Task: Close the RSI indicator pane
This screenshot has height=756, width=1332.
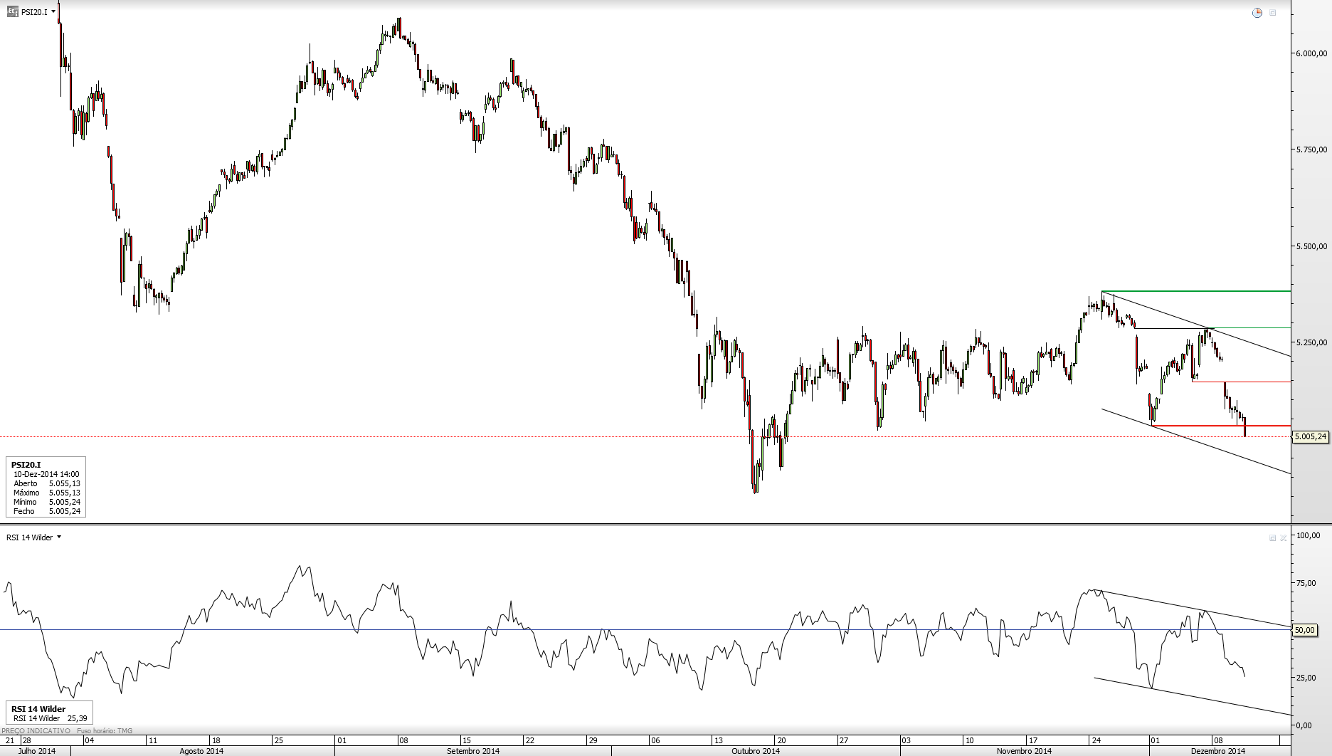Action: (1284, 538)
